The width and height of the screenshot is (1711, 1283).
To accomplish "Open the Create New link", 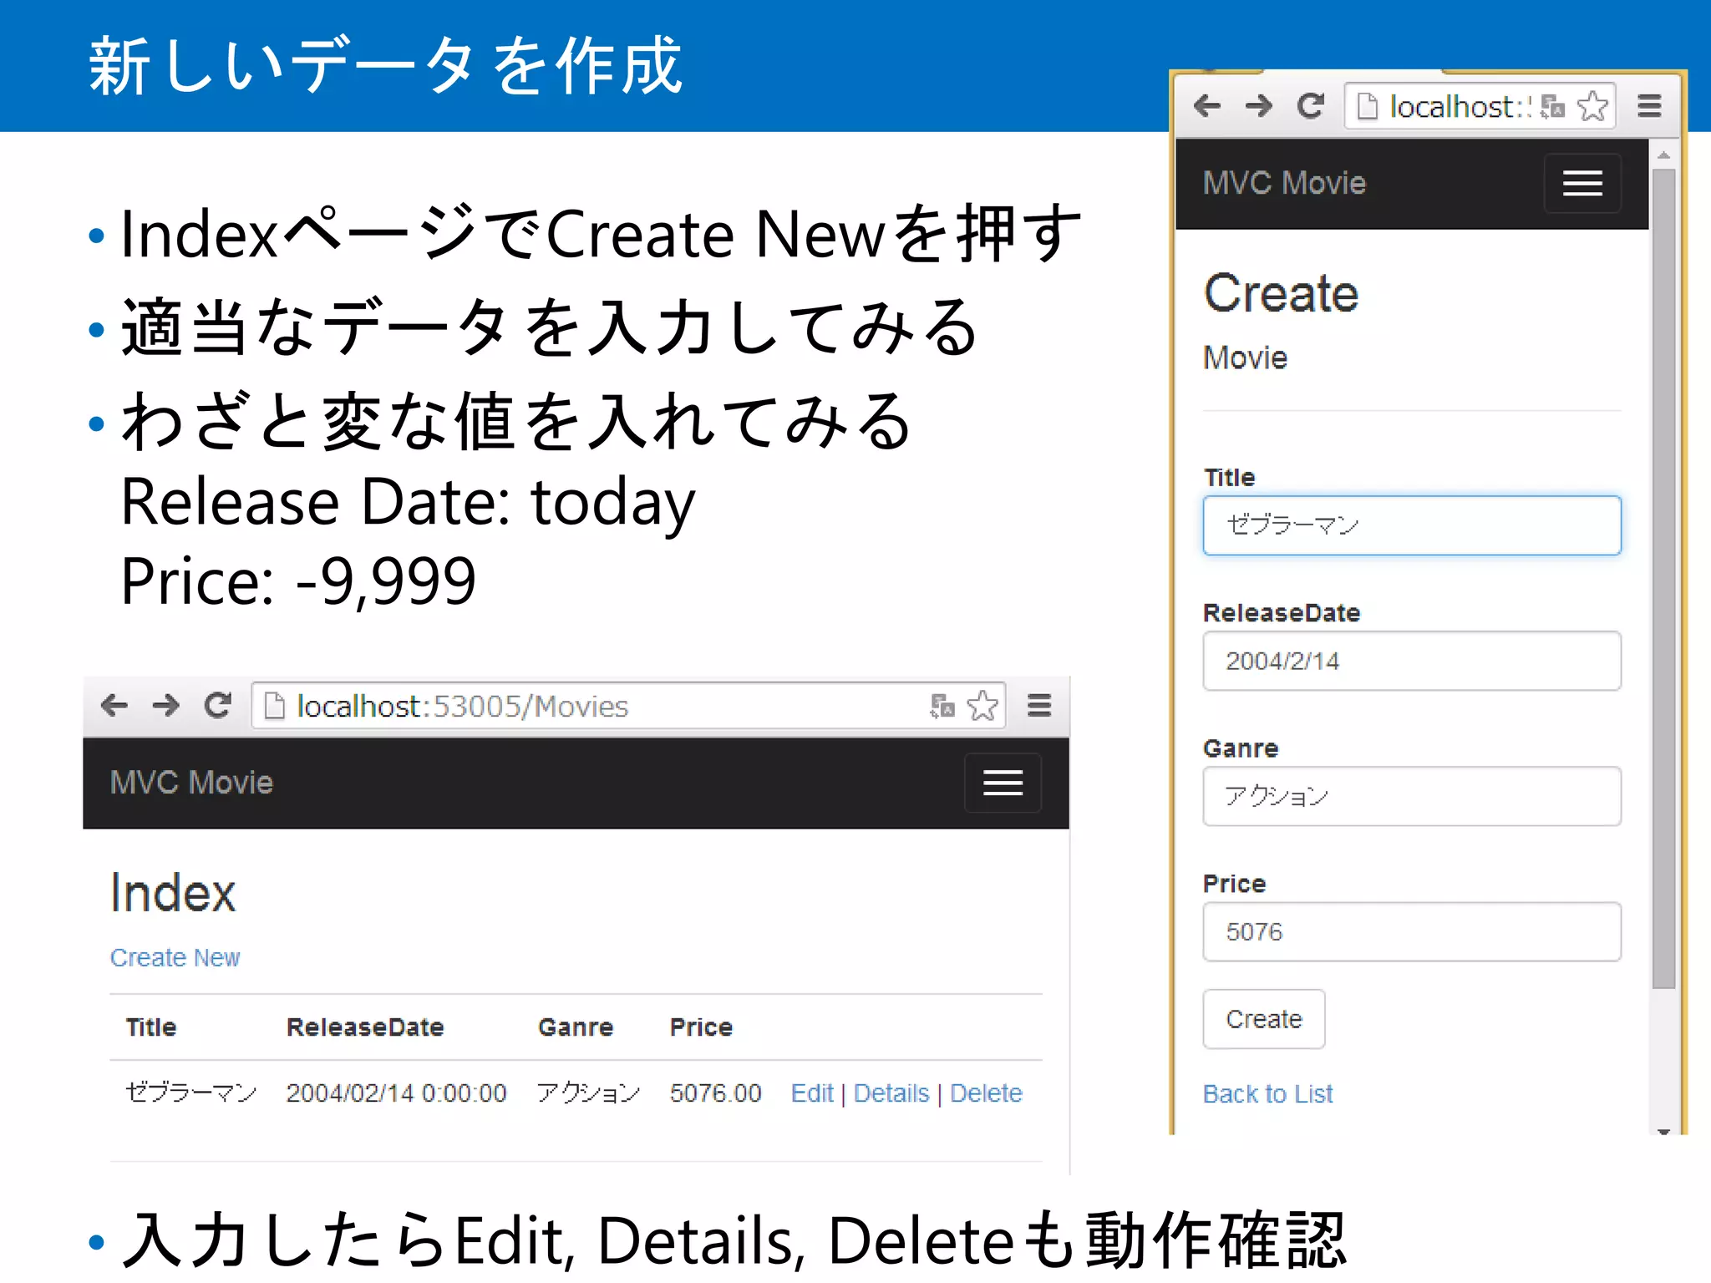I will click(175, 957).
